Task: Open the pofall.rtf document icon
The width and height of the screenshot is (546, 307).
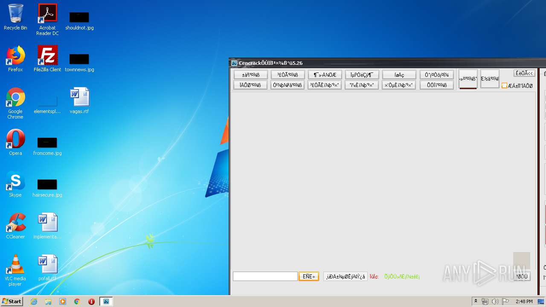Action: 47,268
